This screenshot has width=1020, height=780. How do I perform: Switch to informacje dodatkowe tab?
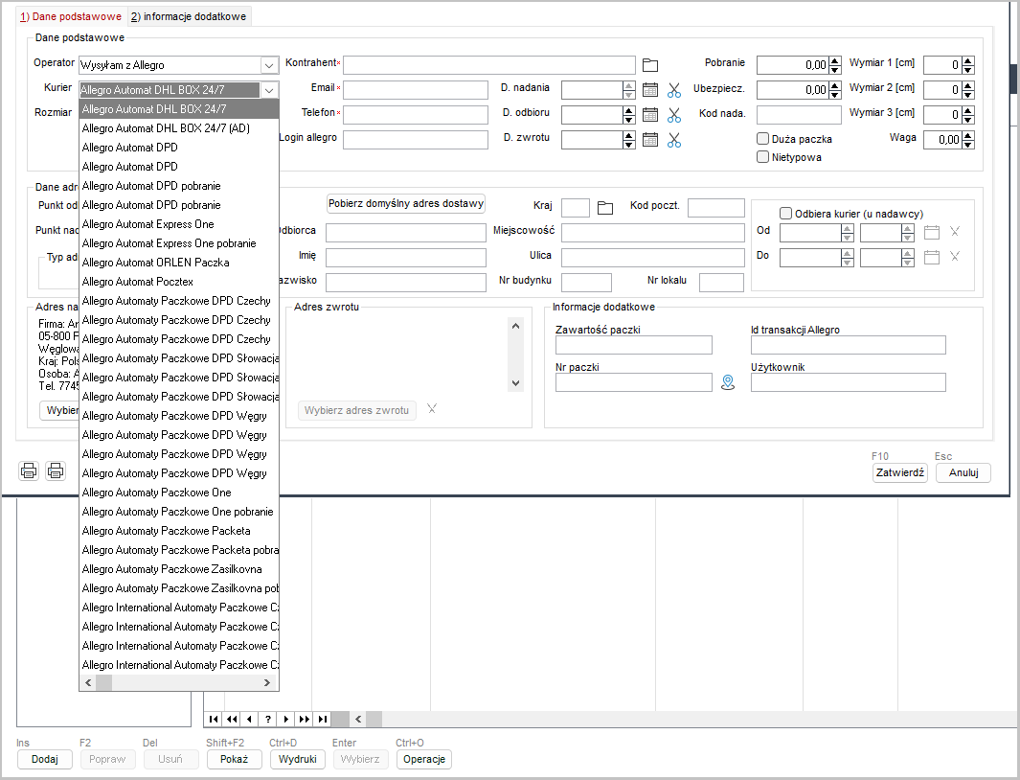click(x=189, y=16)
